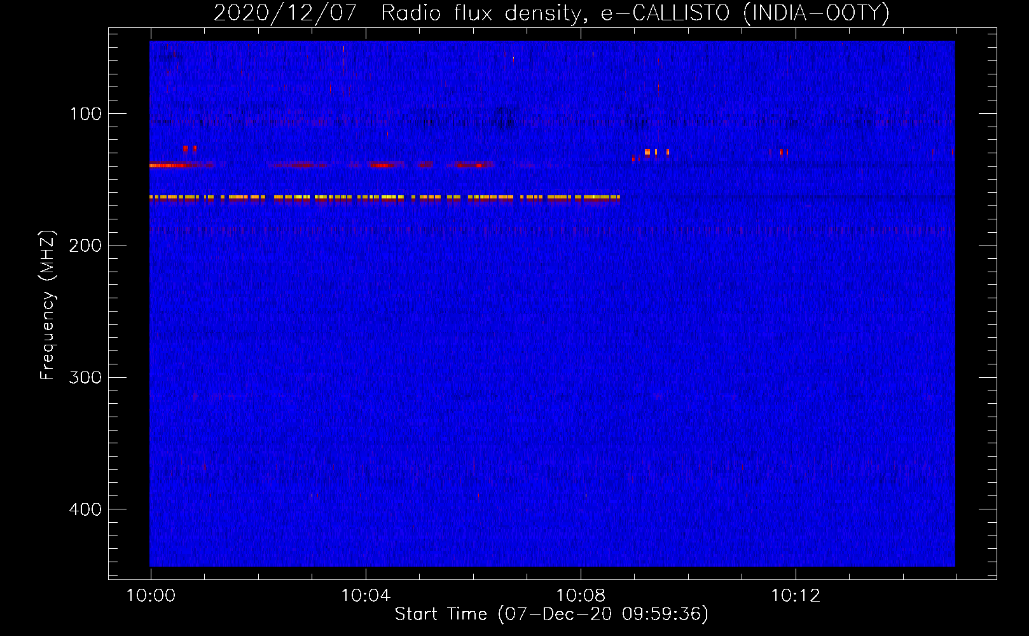Click the 400 frequency axis label
The height and width of the screenshot is (636, 1029).
86,509
